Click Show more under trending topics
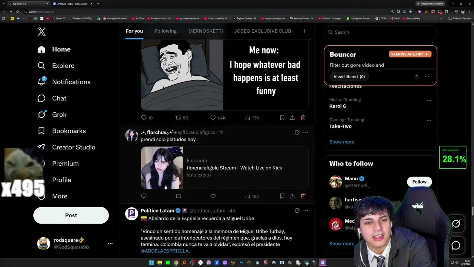 tap(342, 142)
